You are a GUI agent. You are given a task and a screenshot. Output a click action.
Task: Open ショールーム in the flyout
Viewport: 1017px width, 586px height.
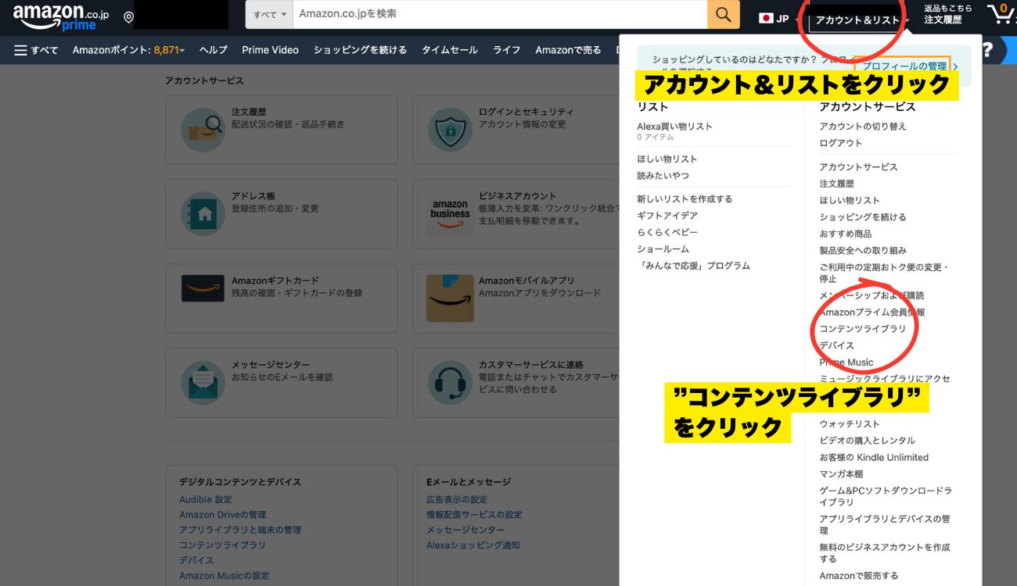coord(663,249)
